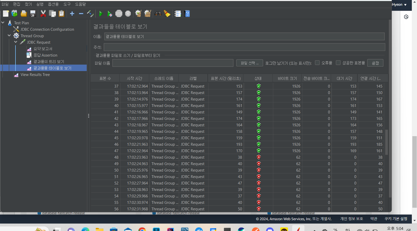This screenshot has height=231, width=417.
Task: Open 쿠키 기본 설정 link
Action: coord(396,219)
